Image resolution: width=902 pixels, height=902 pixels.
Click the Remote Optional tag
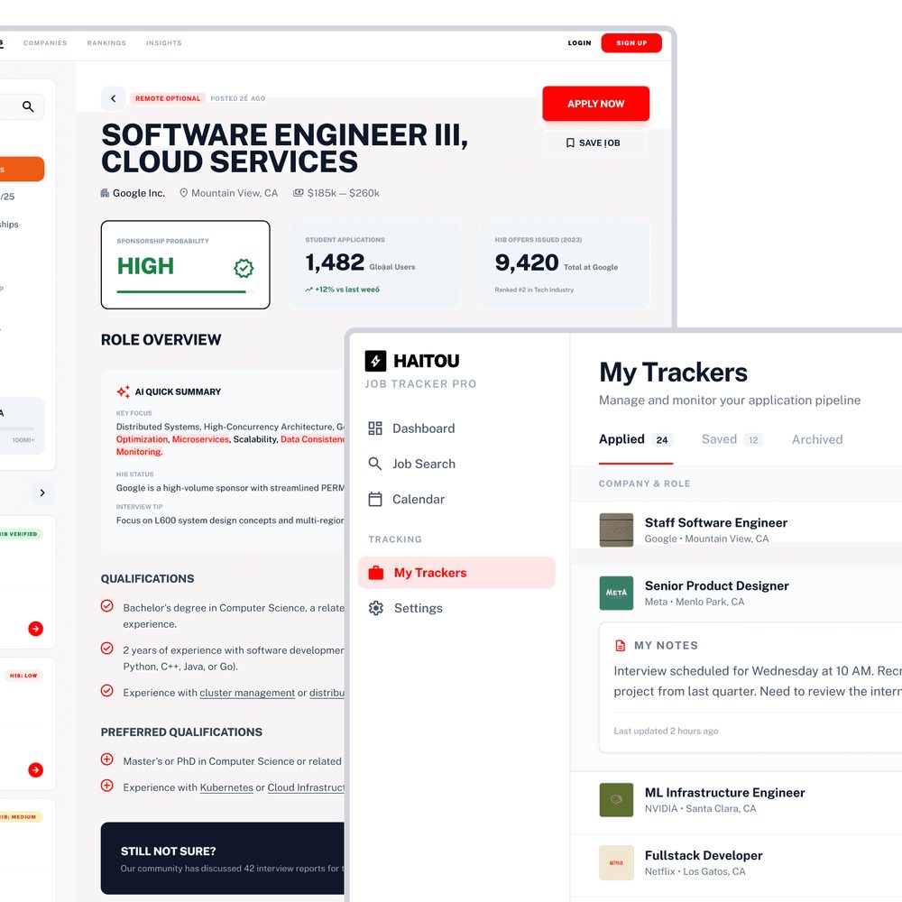coord(168,98)
